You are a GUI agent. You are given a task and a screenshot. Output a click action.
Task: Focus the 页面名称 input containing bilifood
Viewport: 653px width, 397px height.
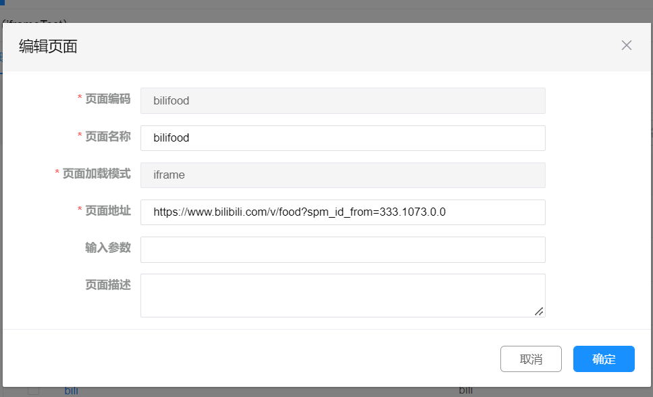coord(342,138)
